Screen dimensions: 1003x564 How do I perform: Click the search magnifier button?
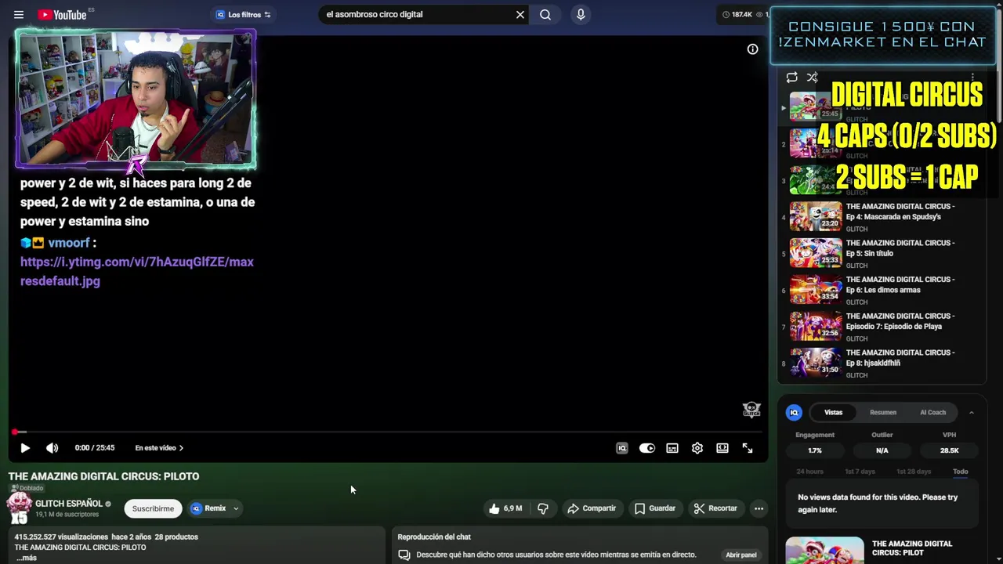(545, 14)
